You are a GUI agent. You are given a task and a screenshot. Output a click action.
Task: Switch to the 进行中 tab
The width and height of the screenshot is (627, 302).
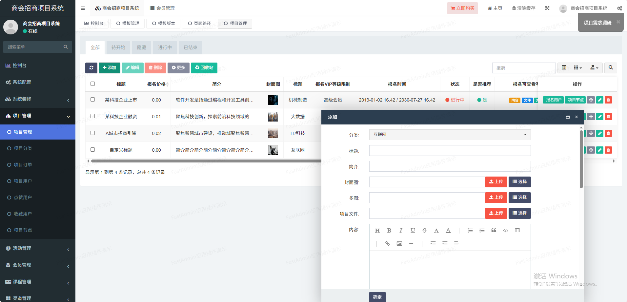click(x=165, y=47)
